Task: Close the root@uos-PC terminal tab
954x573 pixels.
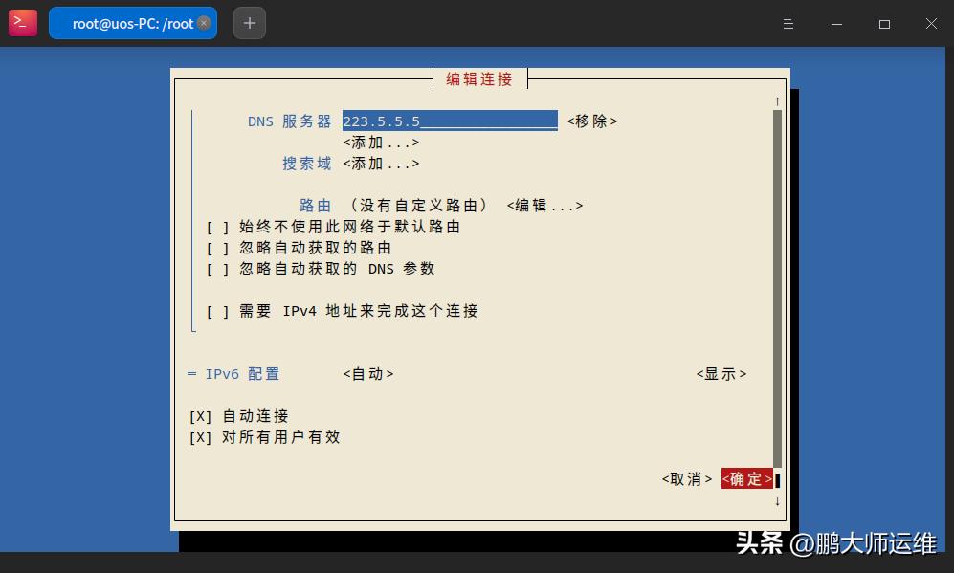Action: pos(203,22)
